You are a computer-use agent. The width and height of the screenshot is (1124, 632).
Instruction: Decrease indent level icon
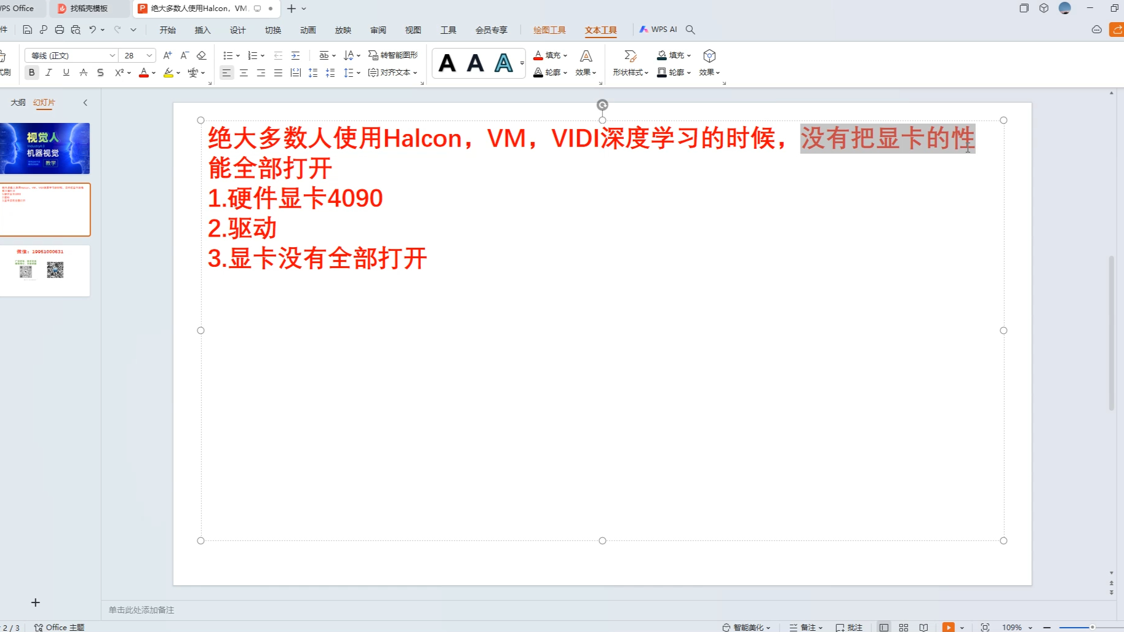pyautogui.click(x=278, y=55)
